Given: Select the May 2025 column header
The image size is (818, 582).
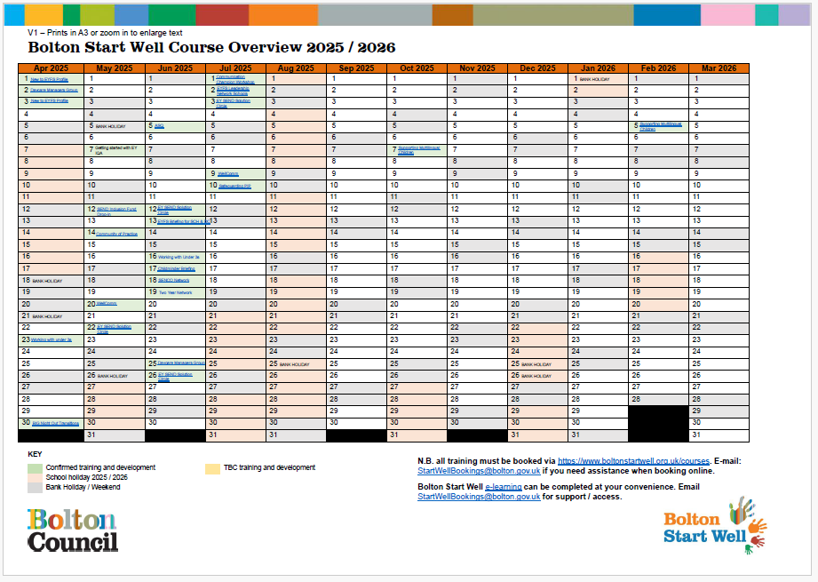Looking at the screenshot, I should 115,68.
